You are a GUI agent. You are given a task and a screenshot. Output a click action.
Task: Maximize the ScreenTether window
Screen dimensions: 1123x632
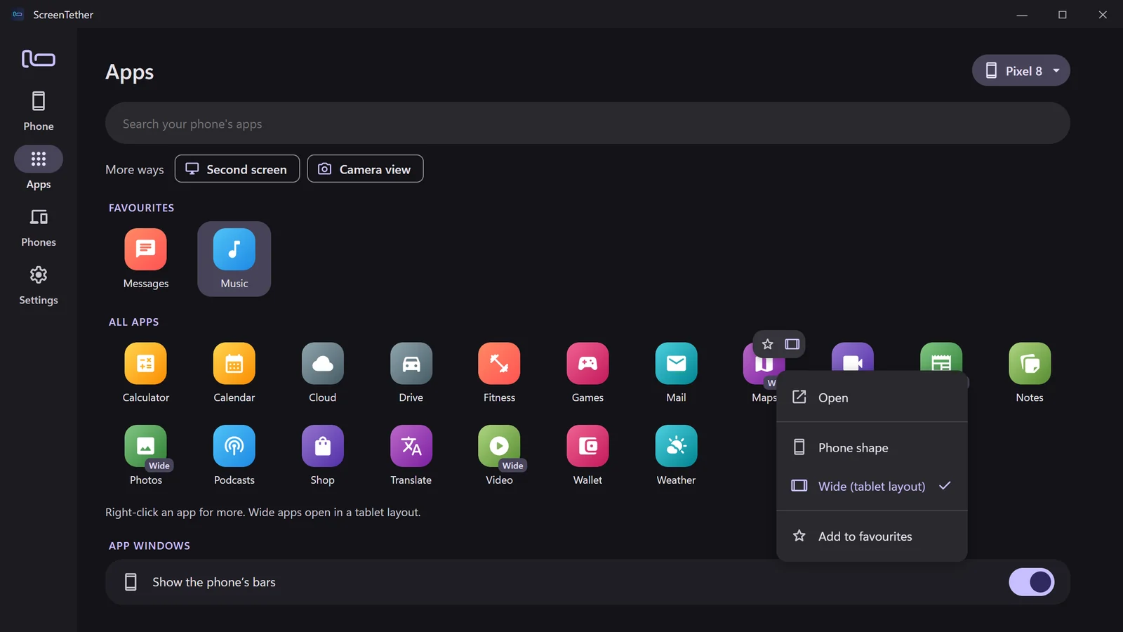1063,14
